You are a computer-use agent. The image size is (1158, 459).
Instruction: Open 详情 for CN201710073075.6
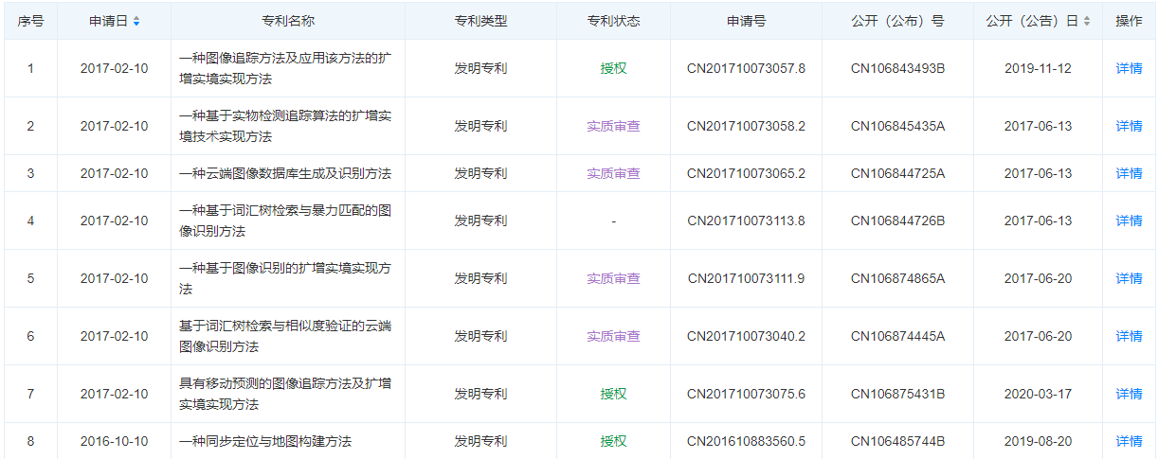pos(1129,394)
